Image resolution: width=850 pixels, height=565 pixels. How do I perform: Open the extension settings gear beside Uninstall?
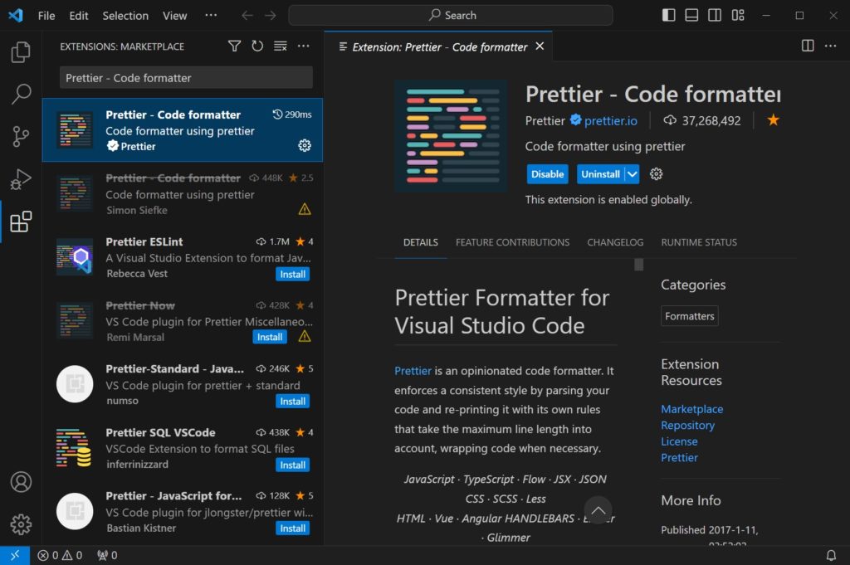656,174
